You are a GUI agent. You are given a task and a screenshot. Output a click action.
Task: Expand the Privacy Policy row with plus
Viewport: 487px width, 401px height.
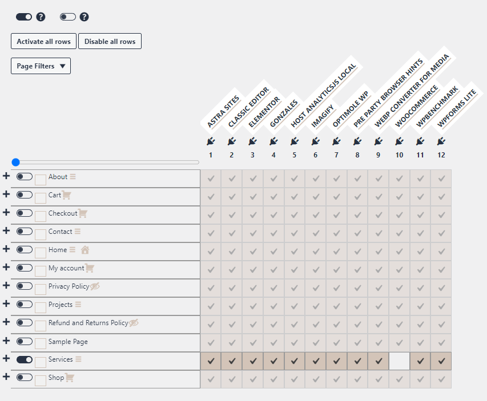coord(6,286)
